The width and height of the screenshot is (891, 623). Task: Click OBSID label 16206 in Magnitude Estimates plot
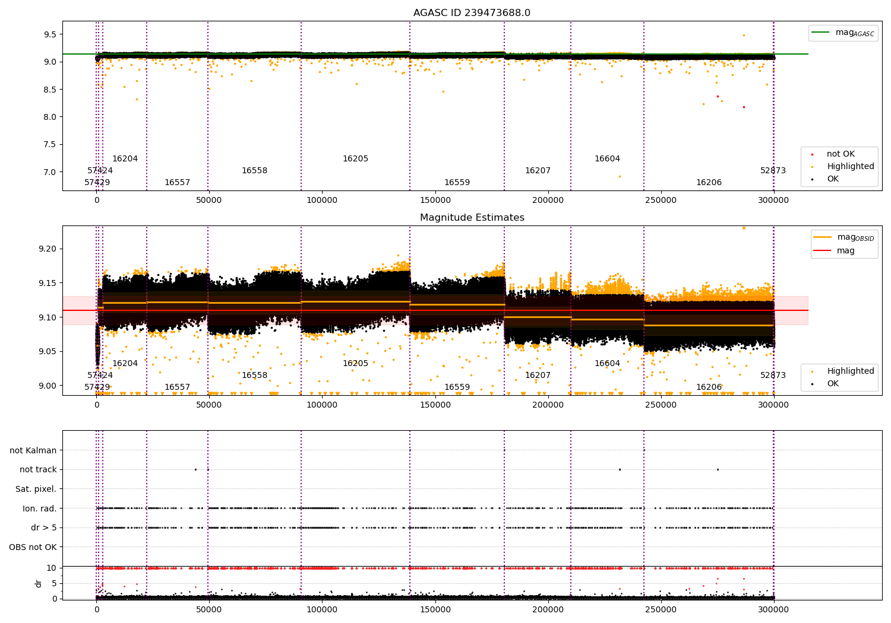pos(709,387)
